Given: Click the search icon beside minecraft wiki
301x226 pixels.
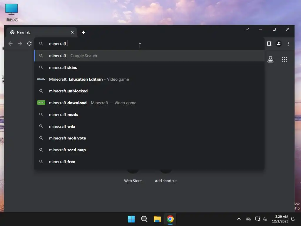Looking at the screenshot, I should [x=41, y=126].
